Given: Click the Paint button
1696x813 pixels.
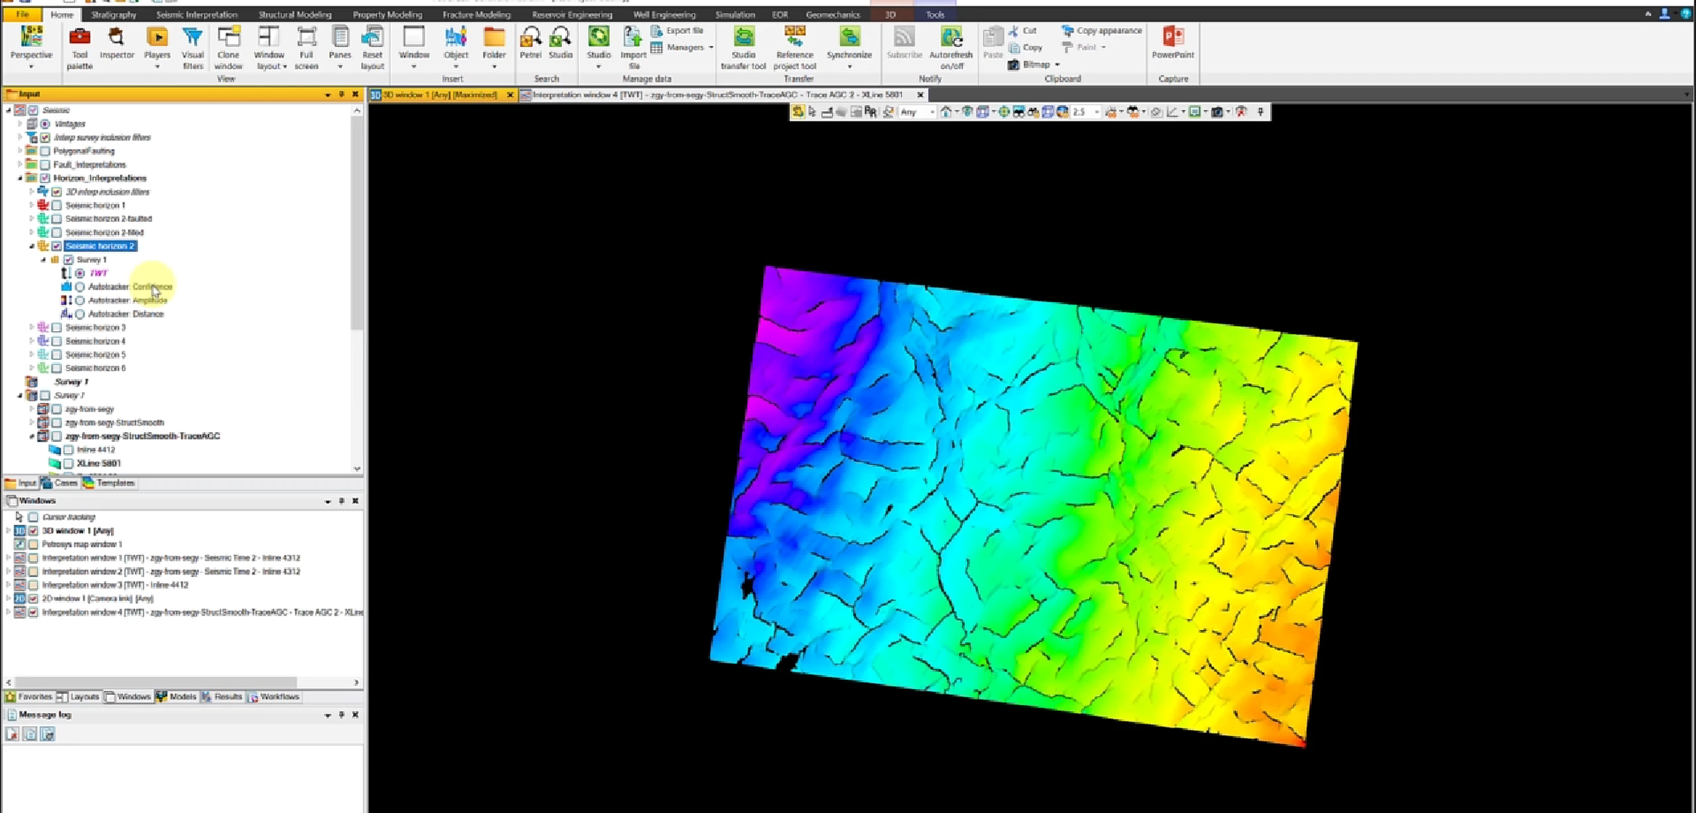Looking at the screenshot, I should (x=1084, y=47).
